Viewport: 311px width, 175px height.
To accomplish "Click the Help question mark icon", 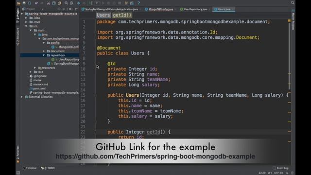I will (138, 3).
